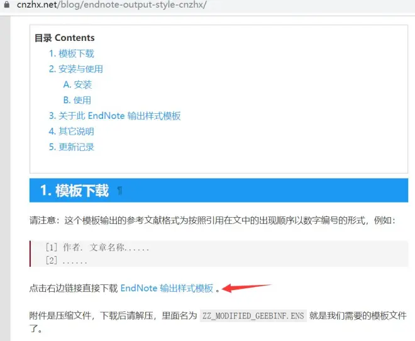The width and height of the screenshot is (415, 341).
Task: Click the pilcrow anchor beside 模板下载 heading
Action: point(119,191)
